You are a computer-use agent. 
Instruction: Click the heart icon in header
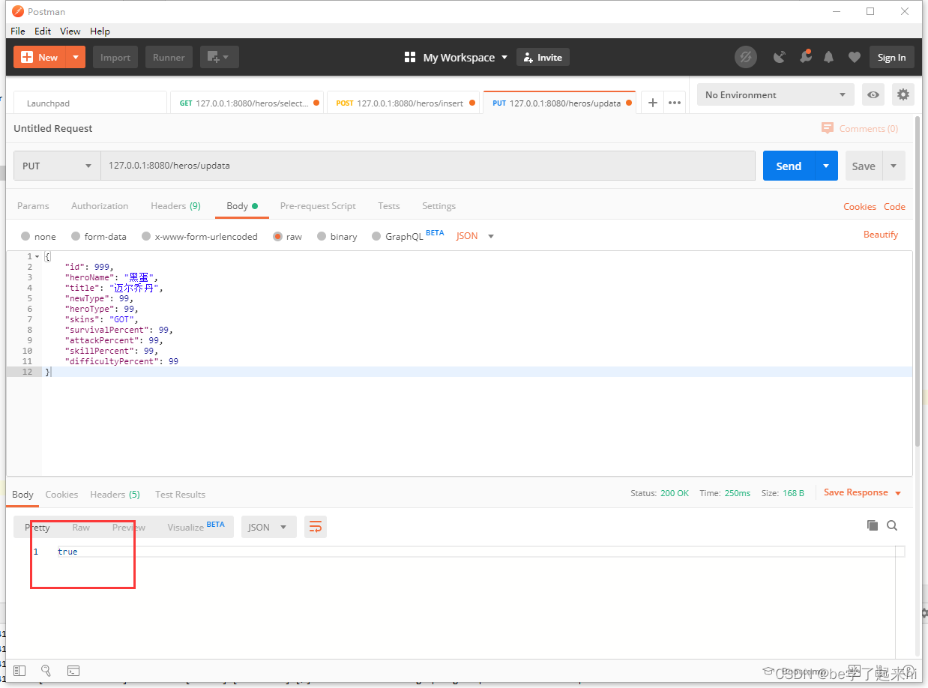pos(854,57)
